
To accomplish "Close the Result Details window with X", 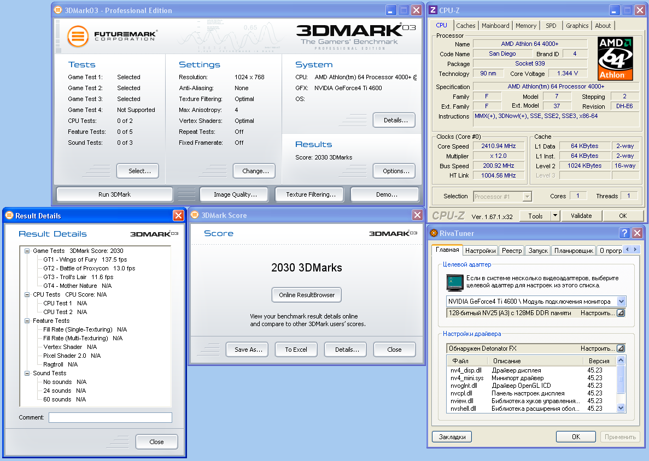I will 178,215.
